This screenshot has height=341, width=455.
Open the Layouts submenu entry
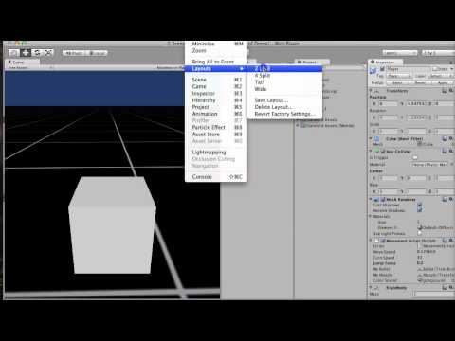pyautogui.click(x=216, y=68)
